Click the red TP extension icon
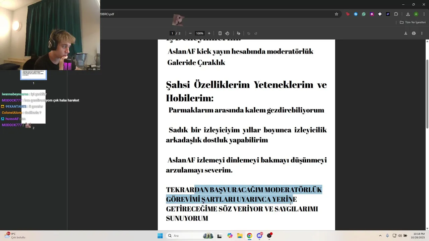This screenshot has height=241, width=429. (x=348, y=14)
